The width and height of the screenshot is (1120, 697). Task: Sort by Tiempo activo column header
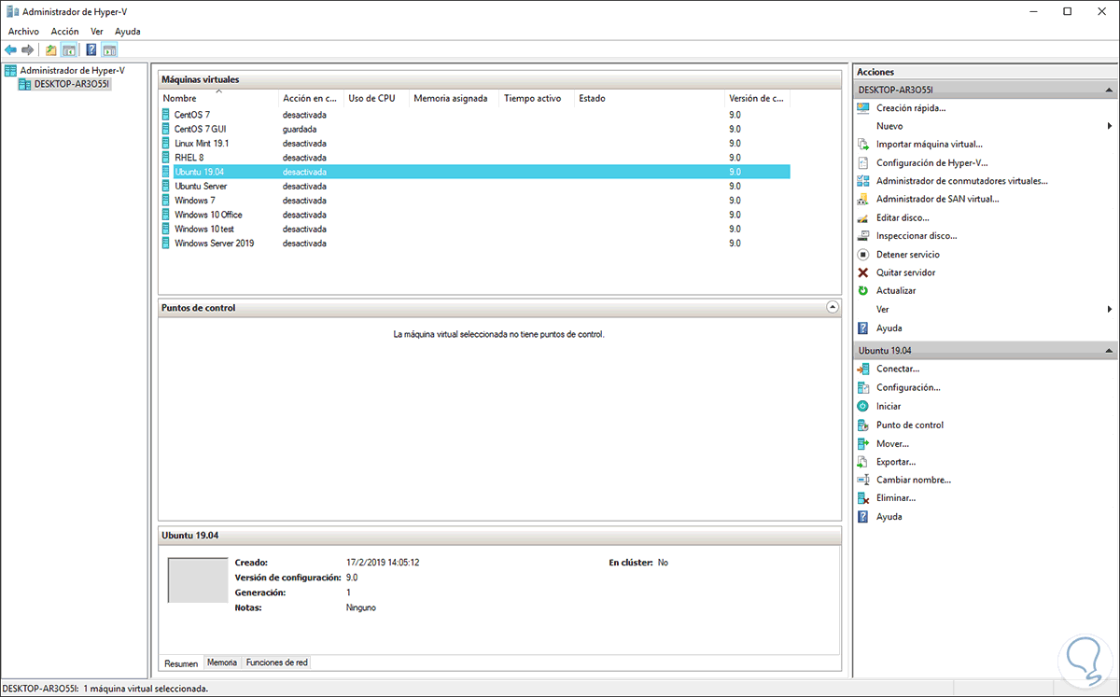point(538,98)
